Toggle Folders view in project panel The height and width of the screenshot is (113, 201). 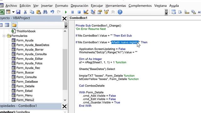pos(14,25)
